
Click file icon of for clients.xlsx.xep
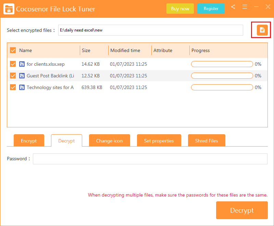coord(22,64)
